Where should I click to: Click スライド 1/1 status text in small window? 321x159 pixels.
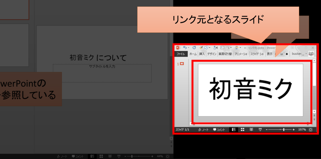(x=182, y=130)
